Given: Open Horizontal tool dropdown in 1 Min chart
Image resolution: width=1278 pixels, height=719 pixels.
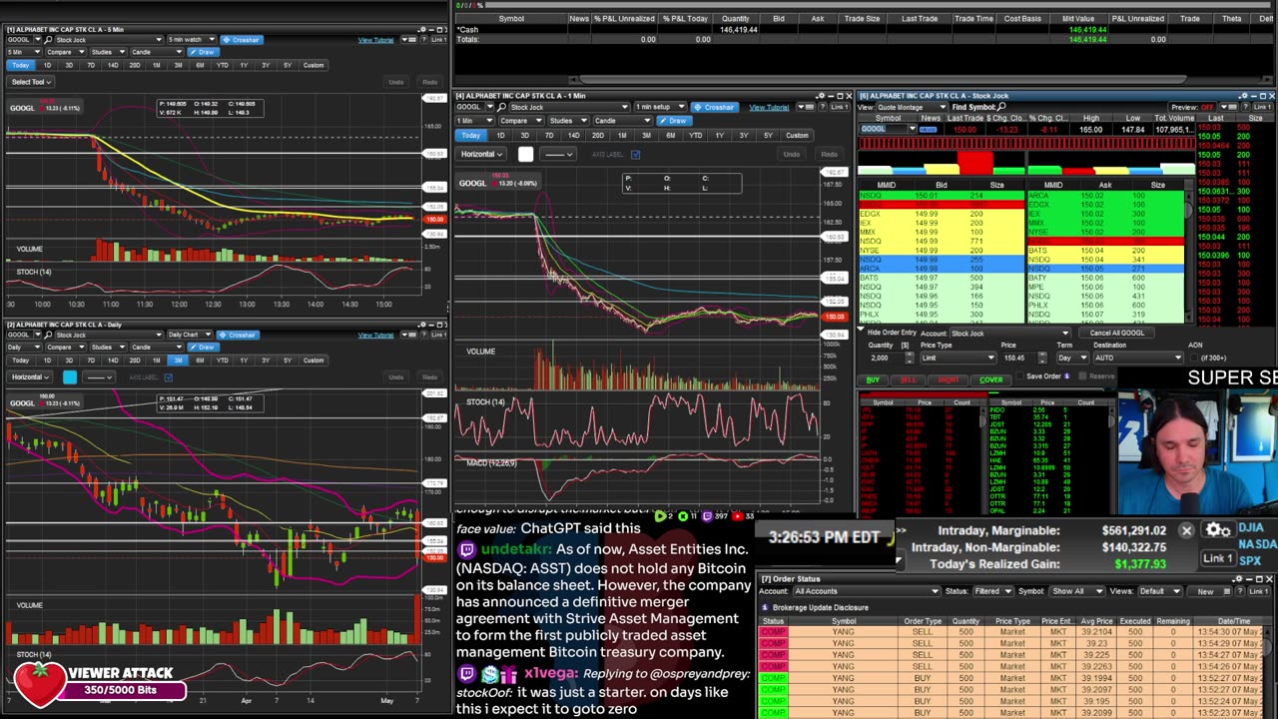Looking at the screenshot, I should pyautogui.click(x=482, y=155).
